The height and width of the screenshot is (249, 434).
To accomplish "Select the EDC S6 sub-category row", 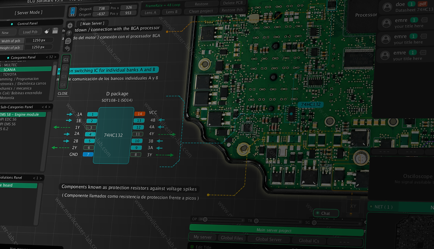I will [8, 119].
